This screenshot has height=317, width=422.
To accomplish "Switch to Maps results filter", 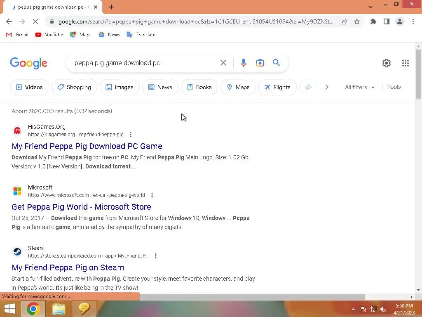I will (x=238, y=87).
